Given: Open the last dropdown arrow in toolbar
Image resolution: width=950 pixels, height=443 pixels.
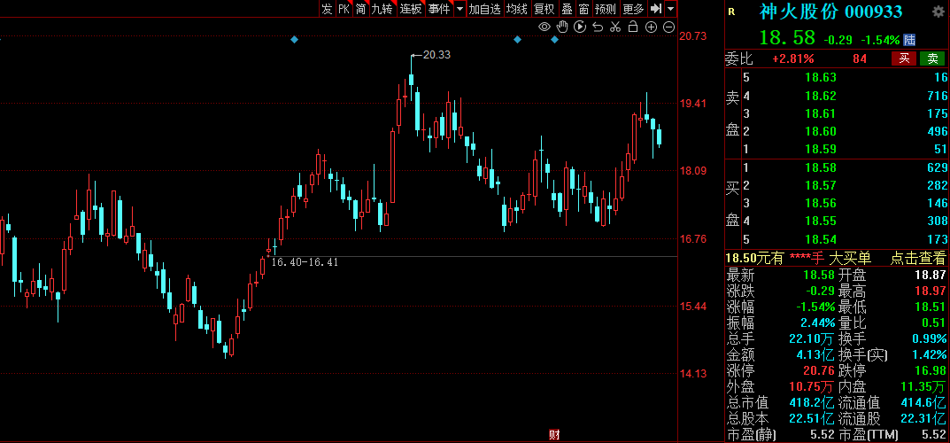Looking at the screenshot, I should click(x=670, y=9).
